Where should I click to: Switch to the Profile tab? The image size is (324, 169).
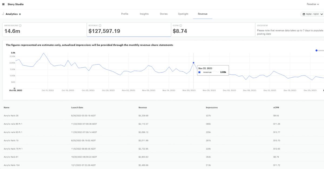coord(124,14)
